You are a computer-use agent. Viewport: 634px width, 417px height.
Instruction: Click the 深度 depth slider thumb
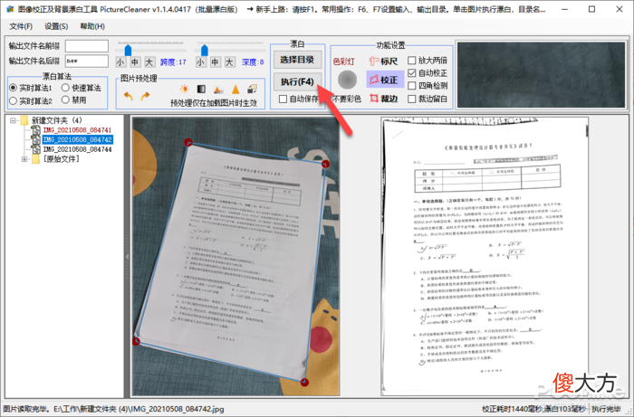204,50
